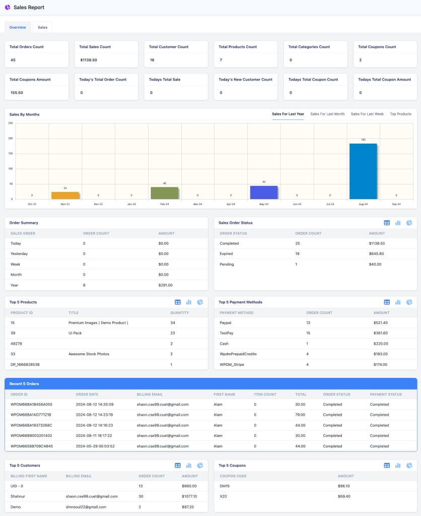Image resolution: width=421 pixels, height=516 pixels.
Task: Select the Completed row in Sales Order Status
Action: pyautogui.click(x=315, y=243)
